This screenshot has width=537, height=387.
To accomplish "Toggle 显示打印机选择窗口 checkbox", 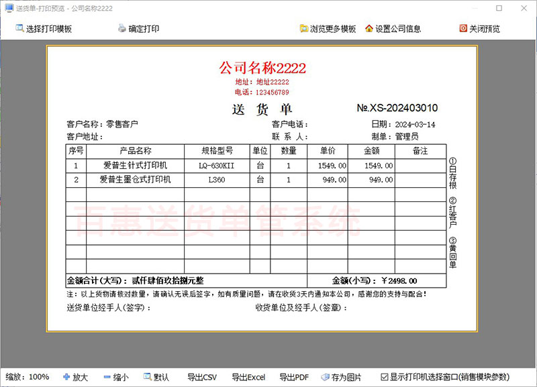I will tap(385, 377).
